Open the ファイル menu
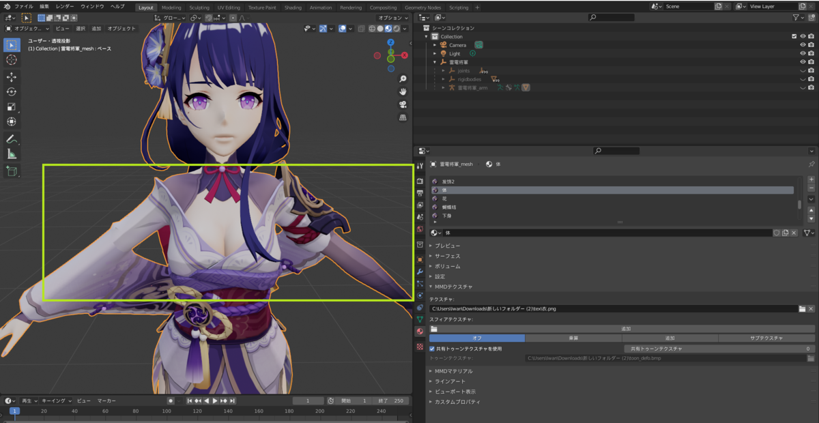The width and height of the screenshot is (819, 423). 23,6
